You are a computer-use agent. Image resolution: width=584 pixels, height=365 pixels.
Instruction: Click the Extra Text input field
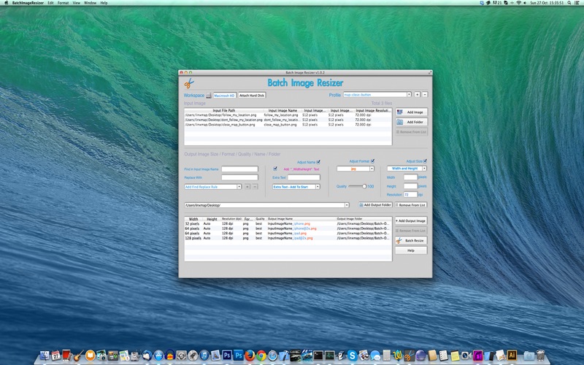pyautogui.click(x=304, y=177)
